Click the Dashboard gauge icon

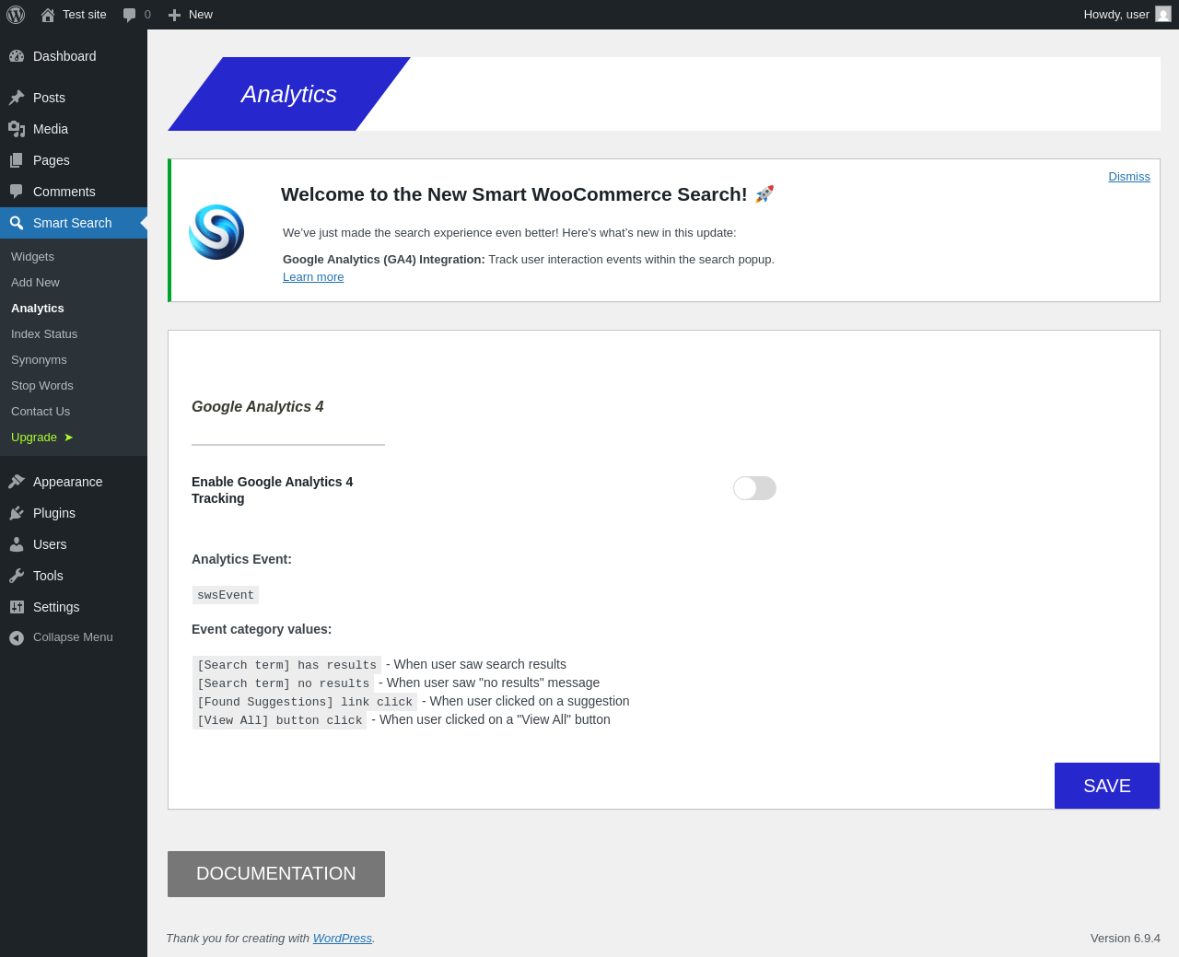point(17,56)
